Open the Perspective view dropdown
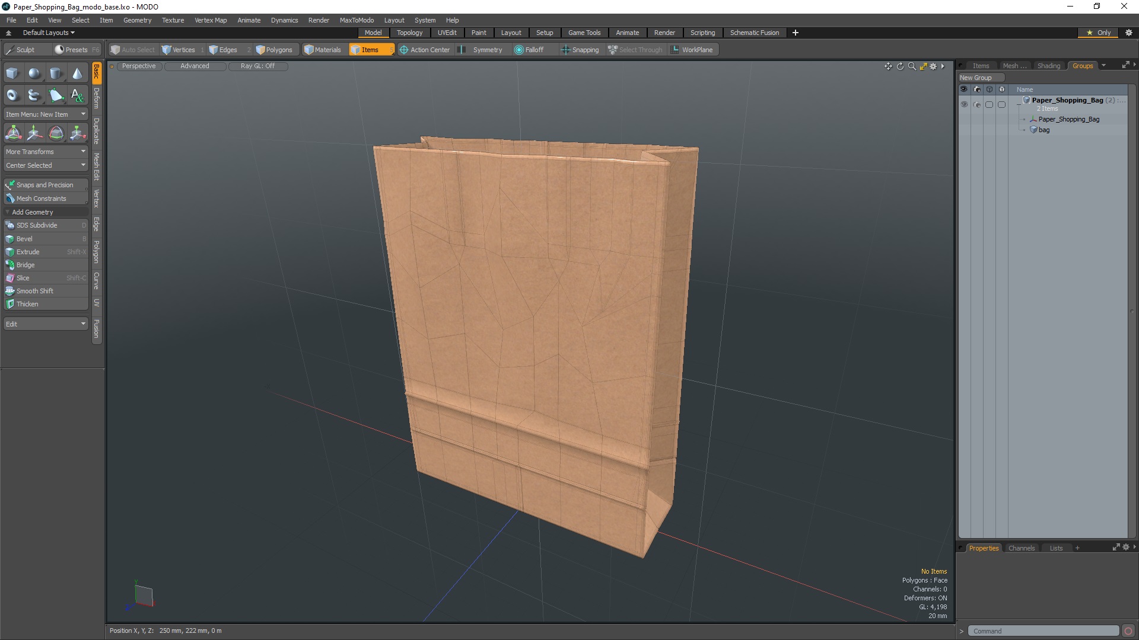This screenshot has height=640, width=1139. [x=139, y=66]
